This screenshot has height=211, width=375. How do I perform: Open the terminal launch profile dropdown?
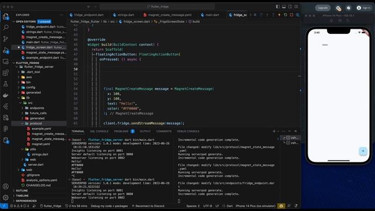click(278, 131)
